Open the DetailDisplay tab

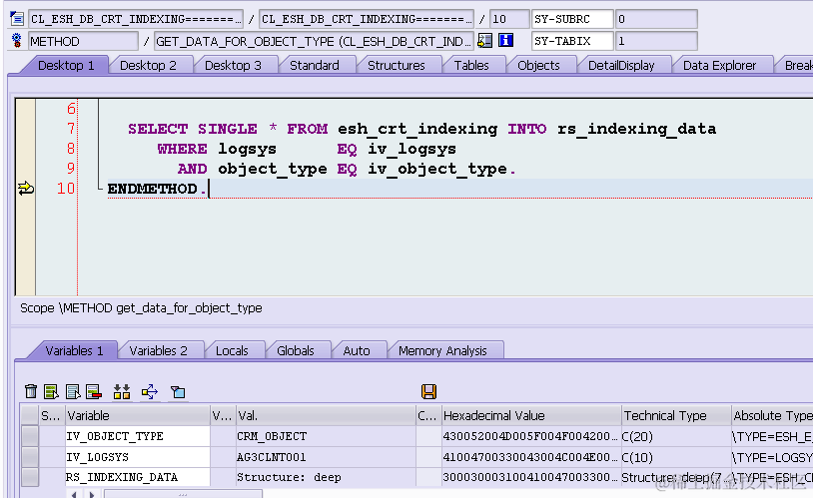[x=621, y=65]
